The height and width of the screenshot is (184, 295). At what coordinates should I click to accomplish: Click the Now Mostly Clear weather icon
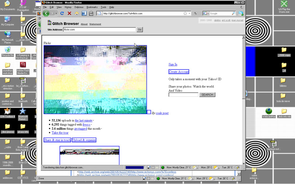click(x=195, y=167)
